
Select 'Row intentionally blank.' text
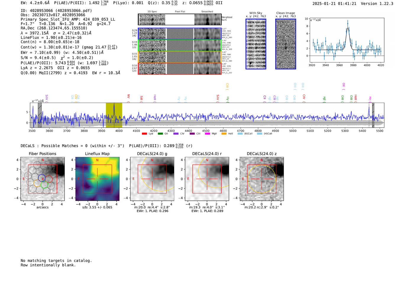pos(48,265)
